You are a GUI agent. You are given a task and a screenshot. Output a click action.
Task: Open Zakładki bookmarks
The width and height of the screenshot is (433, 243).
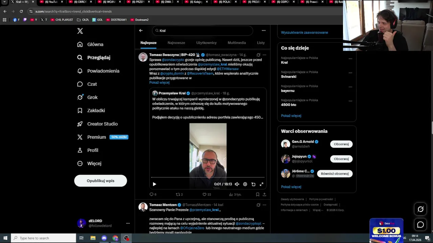pyautogui.click(x=91, y=110)
